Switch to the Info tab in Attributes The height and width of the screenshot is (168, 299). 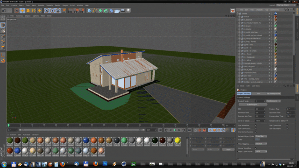[258, 93]
